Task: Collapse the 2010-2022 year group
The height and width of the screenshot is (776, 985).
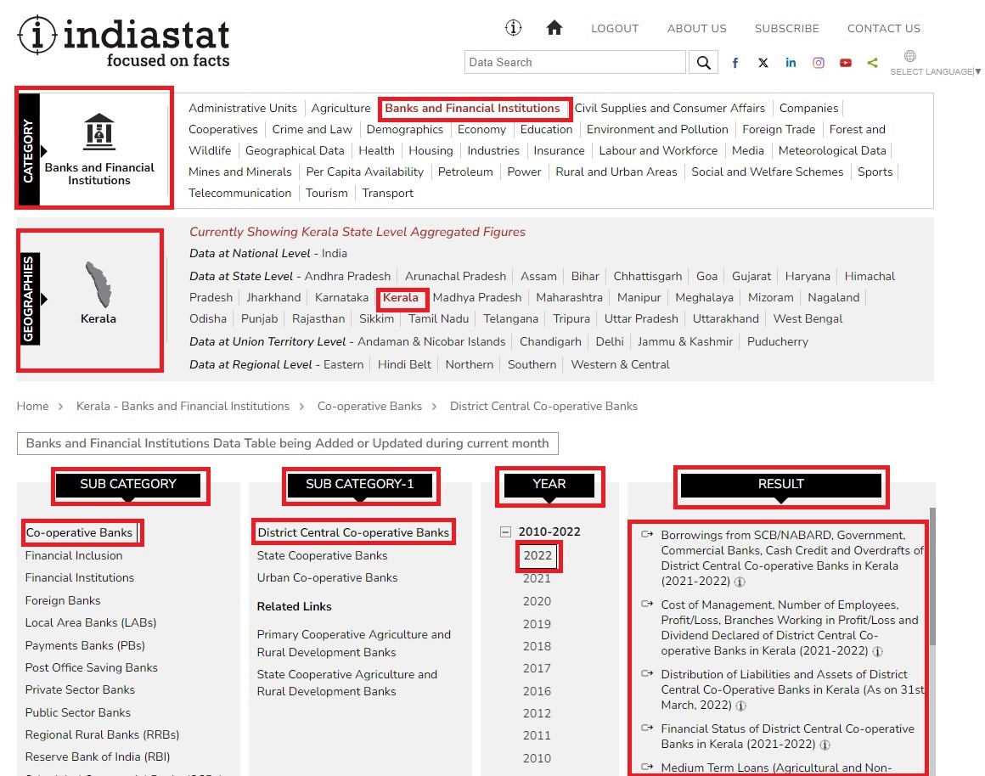Action: click(506, 532)
